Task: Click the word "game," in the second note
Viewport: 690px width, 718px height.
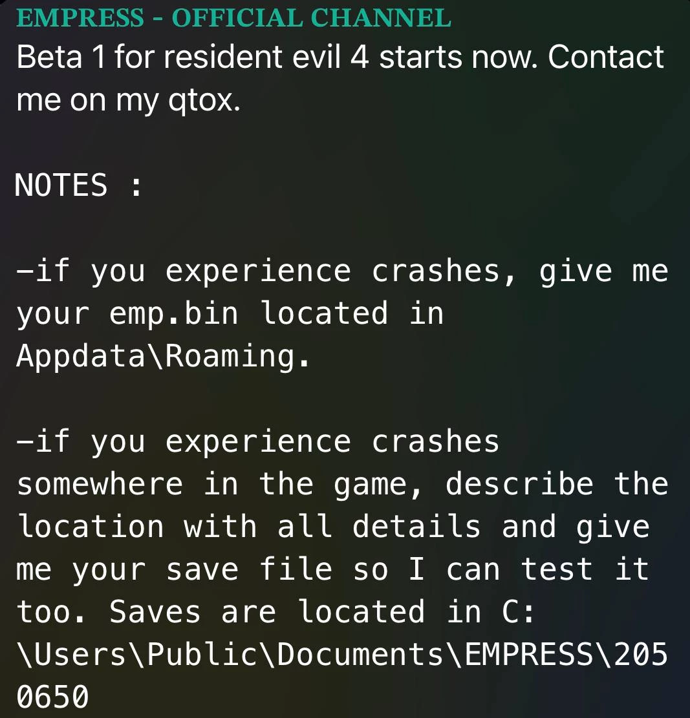Action: 380,484
